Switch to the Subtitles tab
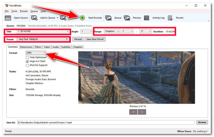 (x=66, y=47)
